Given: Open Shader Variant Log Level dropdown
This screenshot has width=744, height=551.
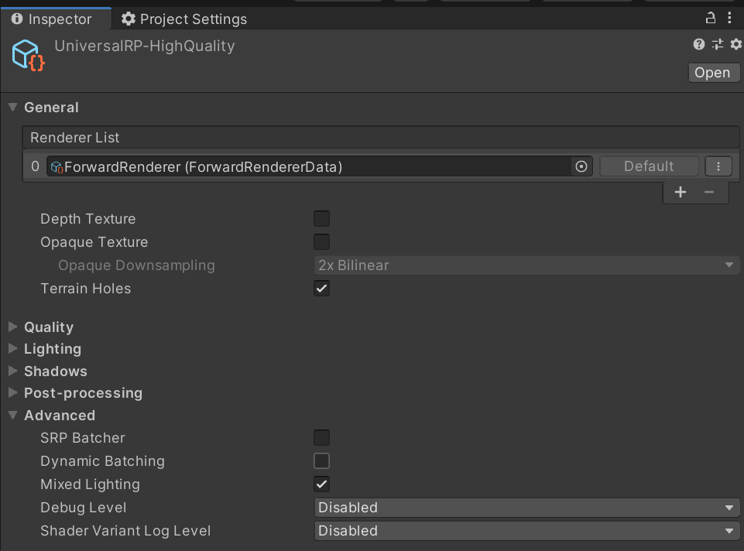Looking at the screenshot, I should (526, 531).
